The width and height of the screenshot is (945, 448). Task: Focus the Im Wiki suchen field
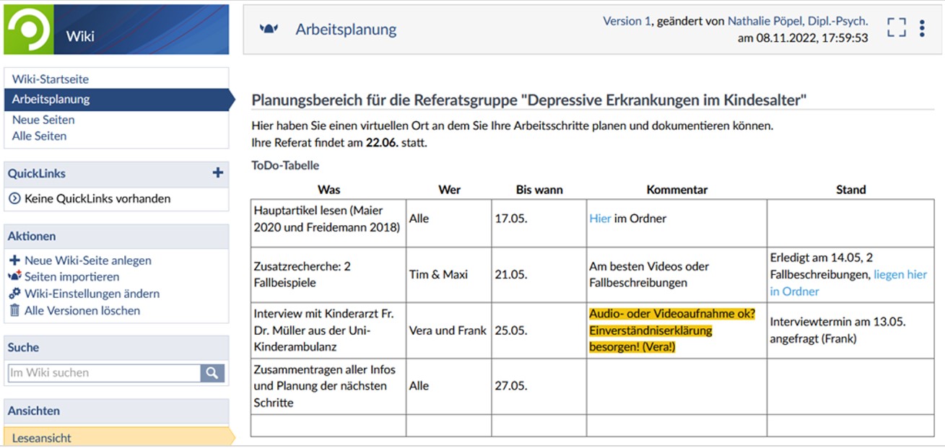[x=104, y=373]
